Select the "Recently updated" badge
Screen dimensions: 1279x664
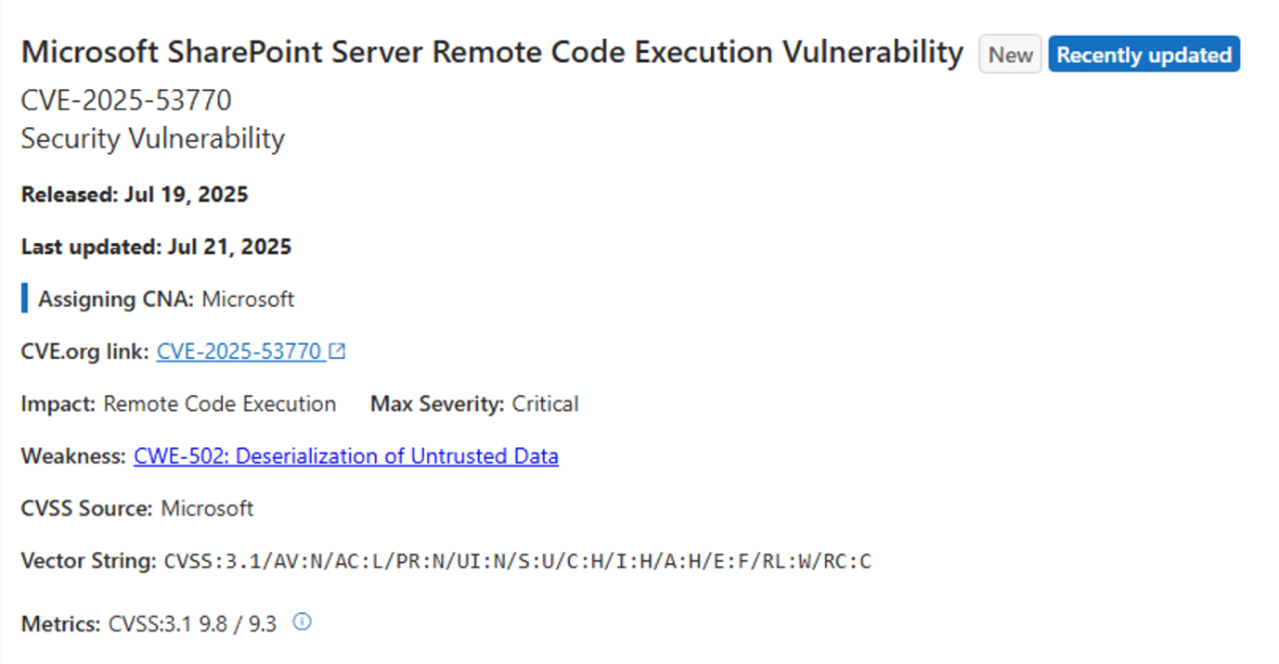click(x=1143, y=55)
